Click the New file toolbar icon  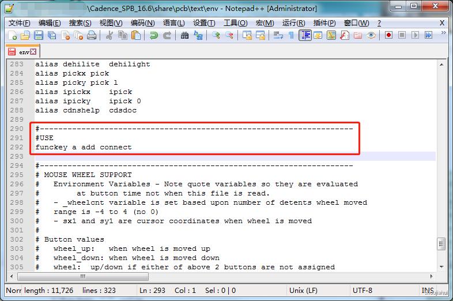pos(13,35)
